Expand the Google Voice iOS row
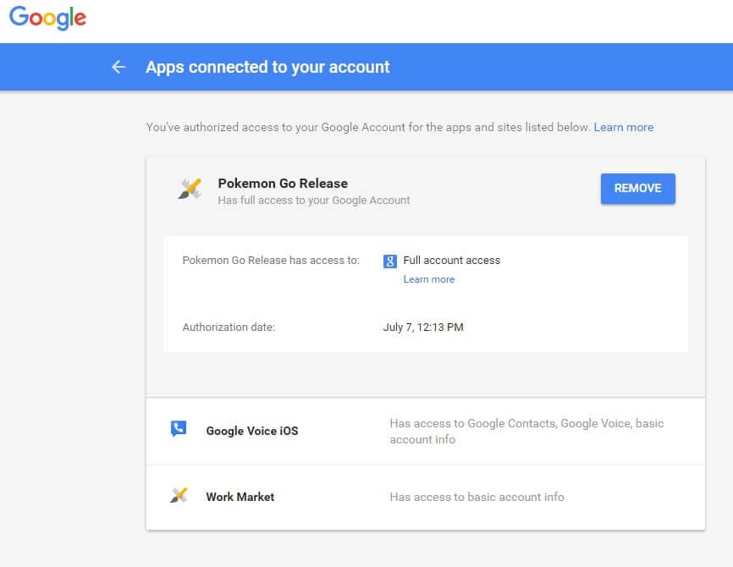Image resolution: width=733 pixels, height=567 pixels. point(426,431)
